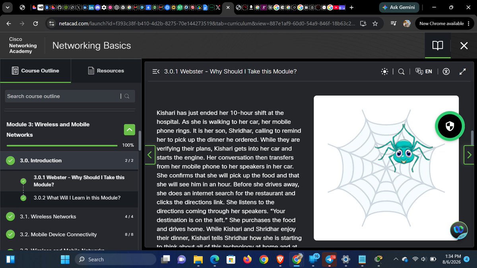Go to the previous page arrow
The image size is (477, 268).
[x=149, y=155]
